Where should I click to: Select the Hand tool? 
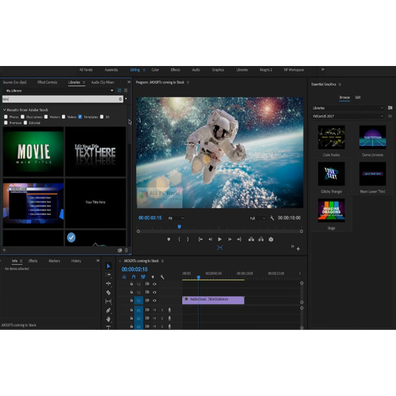[x=108, y=319]
